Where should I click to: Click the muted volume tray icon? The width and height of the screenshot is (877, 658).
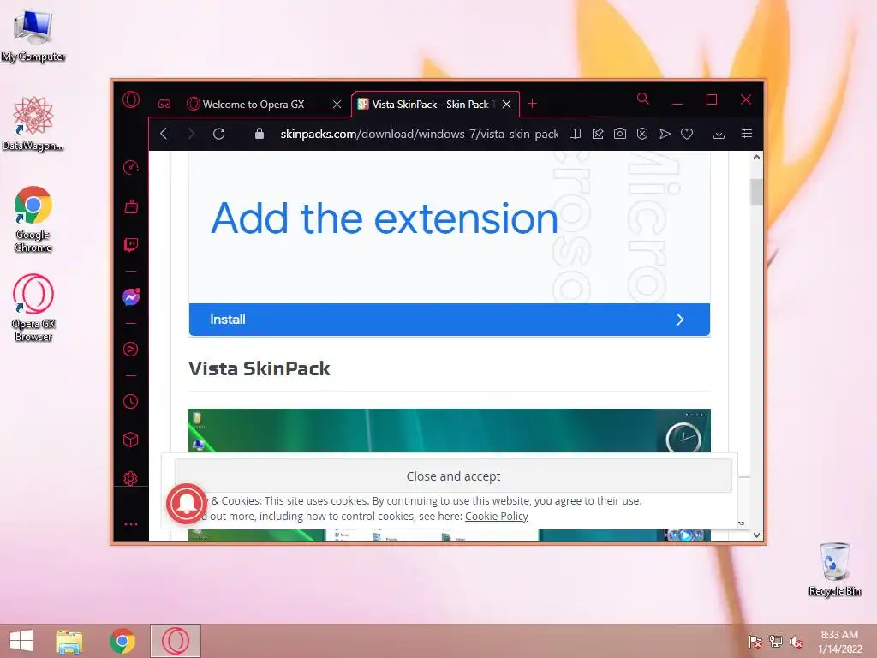click(796, 642)
